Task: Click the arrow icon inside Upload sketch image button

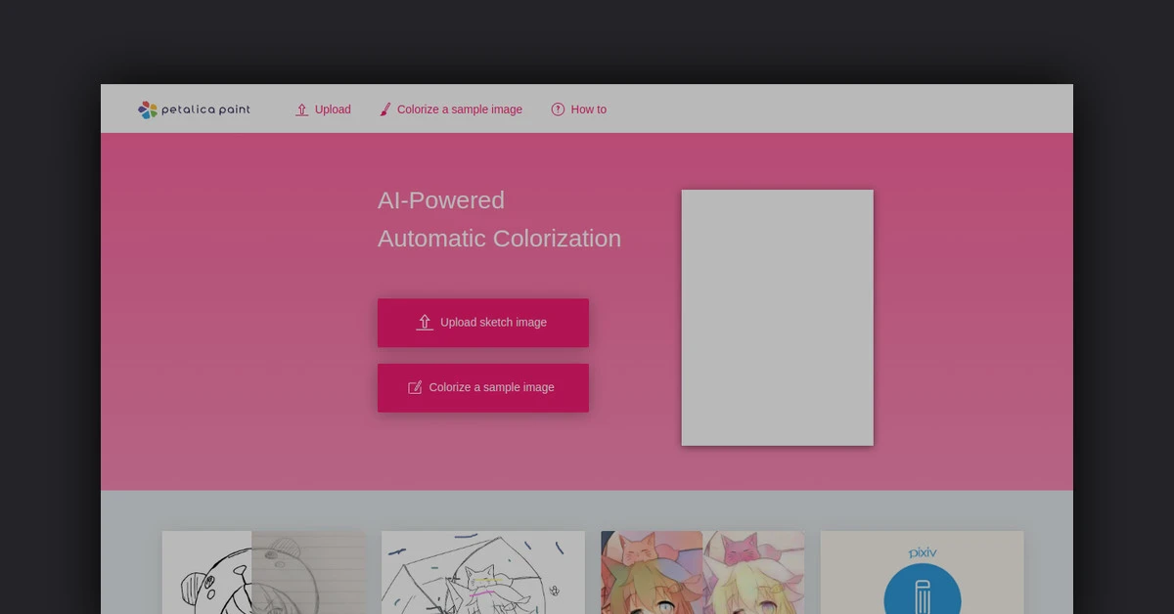Action: coord(425,323)
